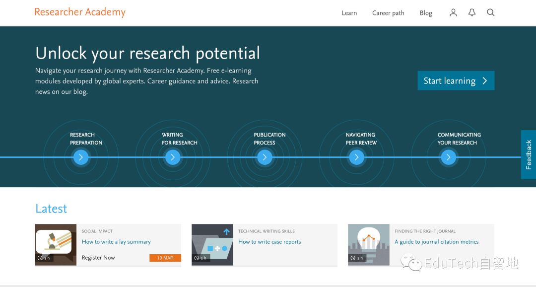Open the notifications bell icon
536x287 pixels.
tap(472, 12)
